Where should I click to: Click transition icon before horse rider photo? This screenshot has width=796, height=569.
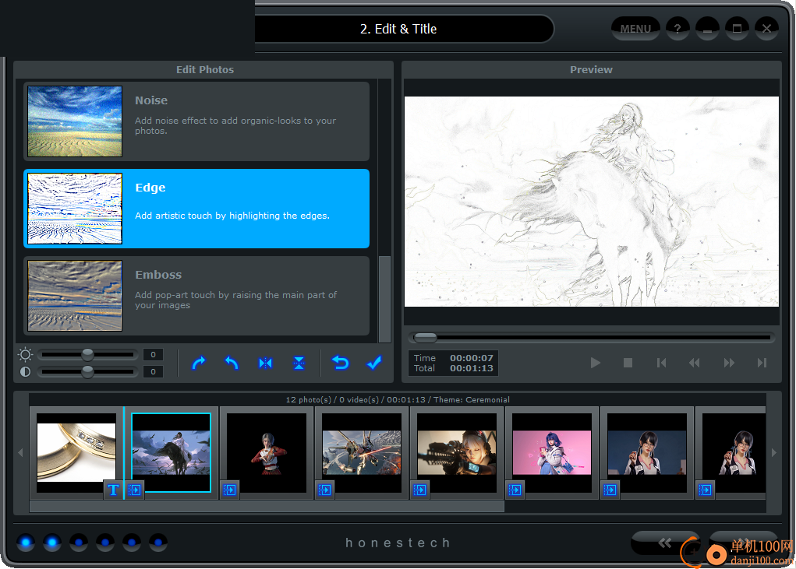point(135,490)
